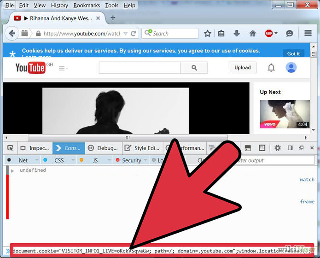Image resolution: width=320 pixels, height=258 pixels.
Task: Open the Bookmarks menu
Action: [x=87, y=6]
